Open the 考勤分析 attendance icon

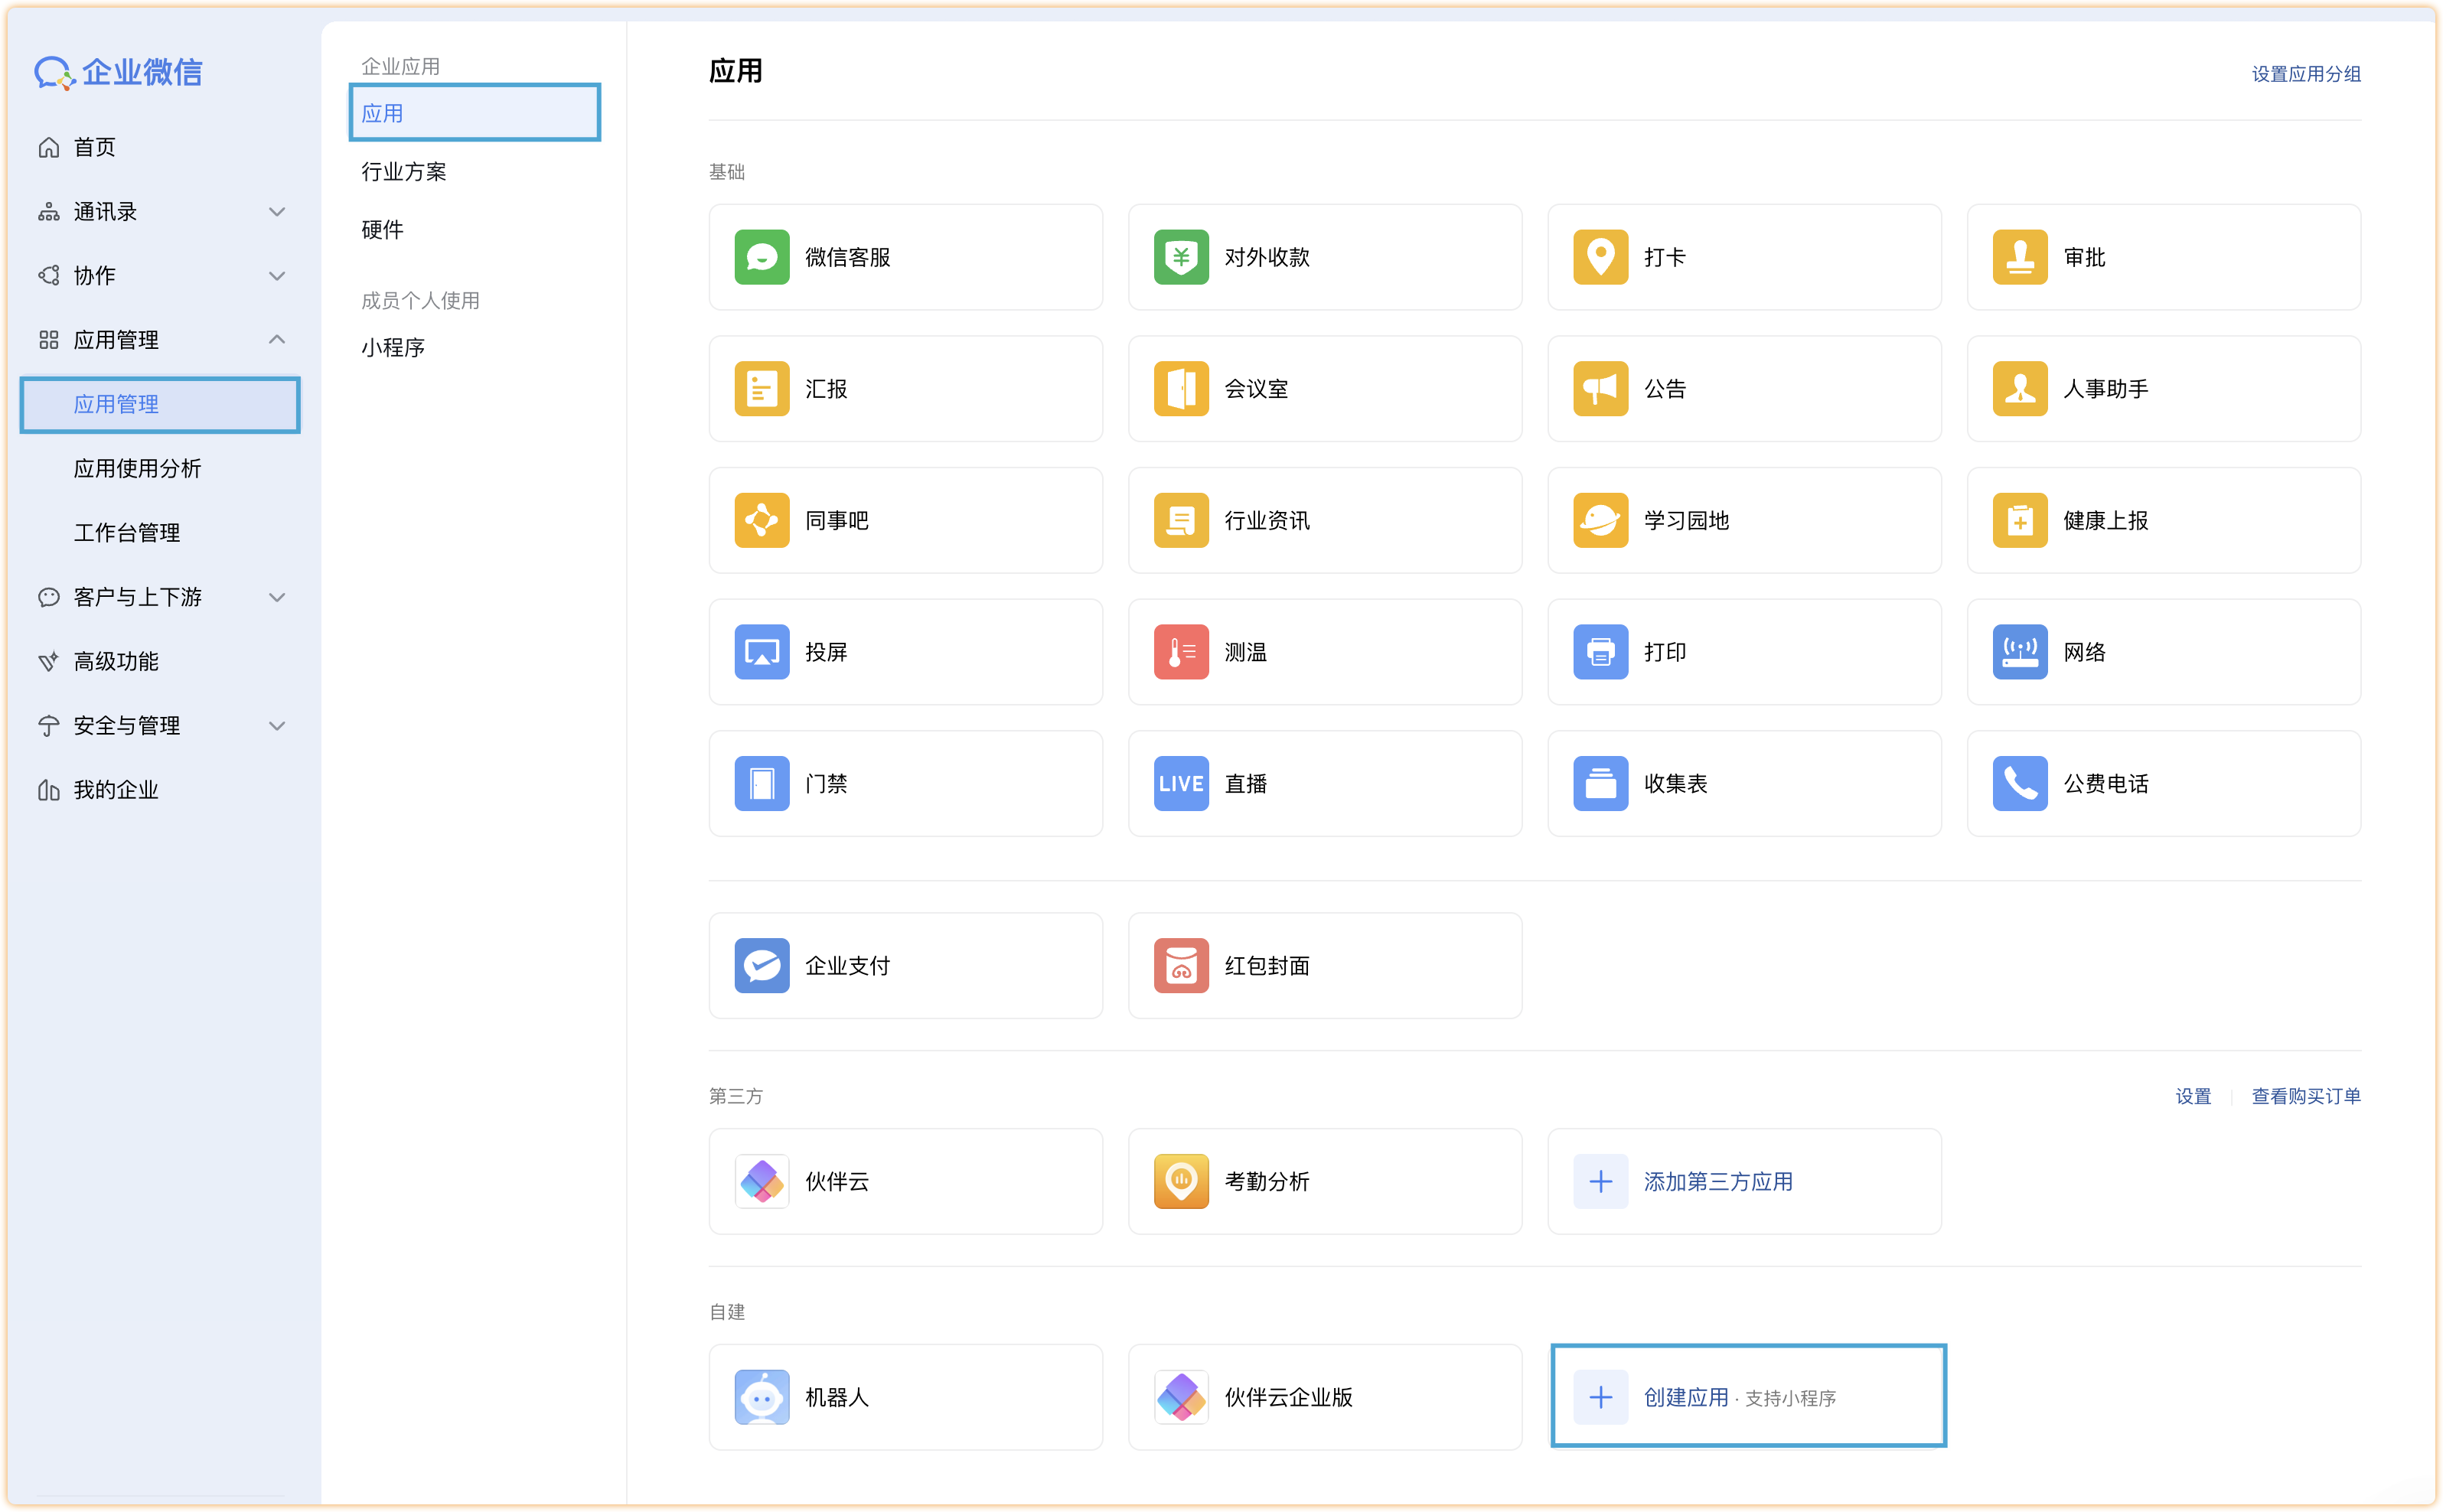(x=1181, y=1181)
